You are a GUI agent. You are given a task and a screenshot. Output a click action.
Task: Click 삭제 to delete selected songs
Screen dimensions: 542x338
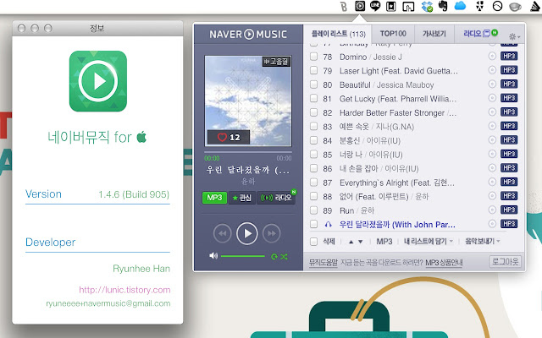click(329, 242)
